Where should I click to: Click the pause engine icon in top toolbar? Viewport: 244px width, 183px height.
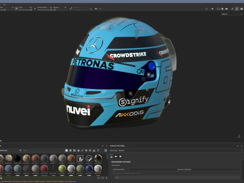(212, 9)
